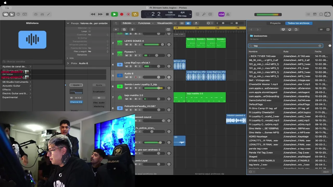Switch to the Proyecto tab
Screen dimensions: 333x187
(x=275, y=23)
